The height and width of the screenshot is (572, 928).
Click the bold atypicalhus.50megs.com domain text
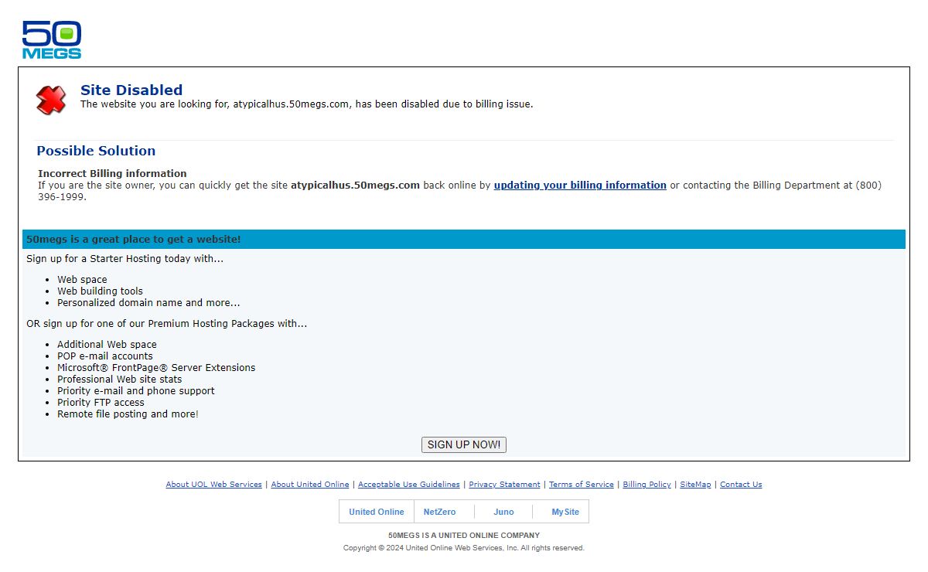pos(355,186)
